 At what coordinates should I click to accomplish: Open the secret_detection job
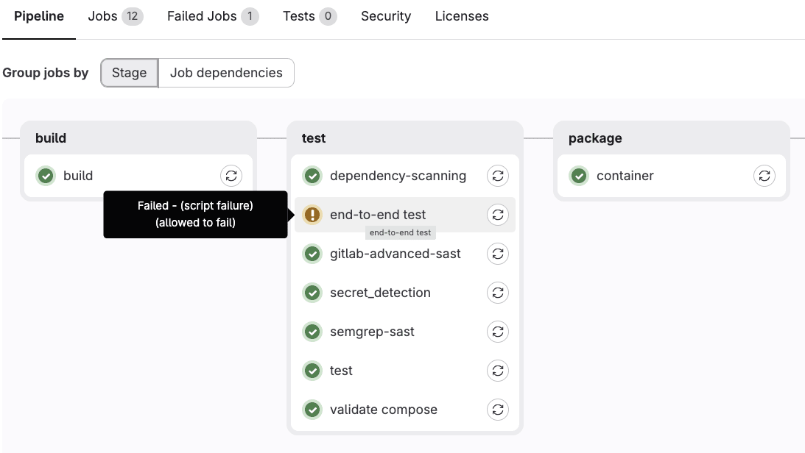pyautogui.click(x=381, y=293)
